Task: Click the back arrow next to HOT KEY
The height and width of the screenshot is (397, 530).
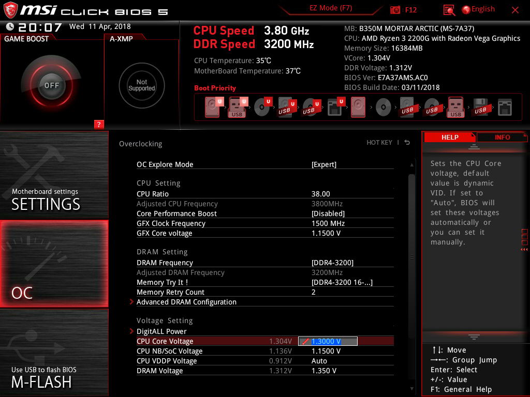Action: click(407, 143)
